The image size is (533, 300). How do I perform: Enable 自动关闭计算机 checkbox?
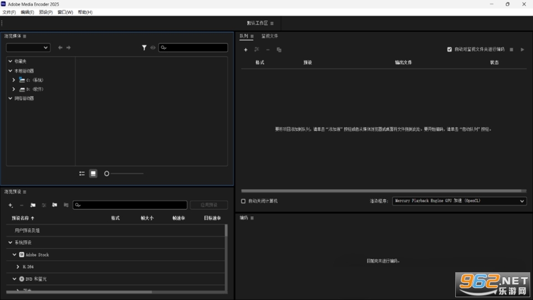pos(243,201)
